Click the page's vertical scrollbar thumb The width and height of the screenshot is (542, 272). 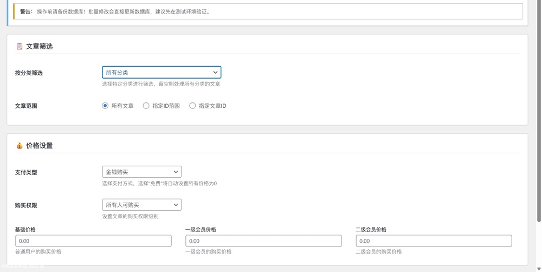[x=539, y=111]
